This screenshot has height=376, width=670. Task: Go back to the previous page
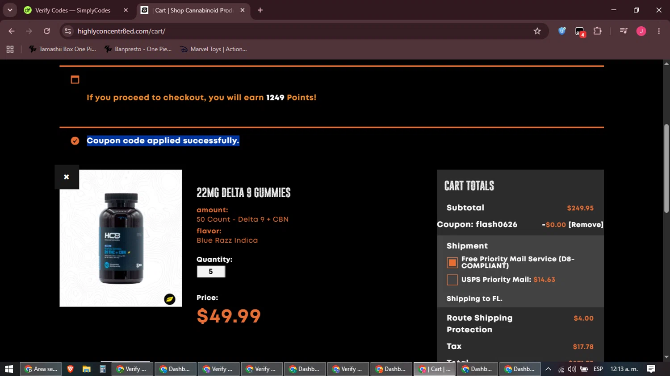(x=12, y=31)
